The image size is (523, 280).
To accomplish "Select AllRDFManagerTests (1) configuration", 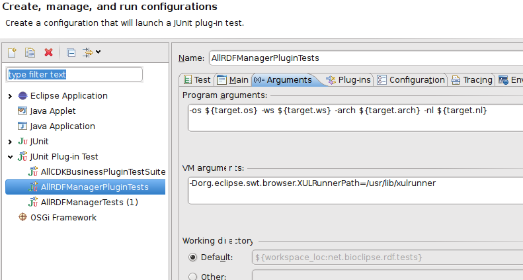I will coord(89,202).
